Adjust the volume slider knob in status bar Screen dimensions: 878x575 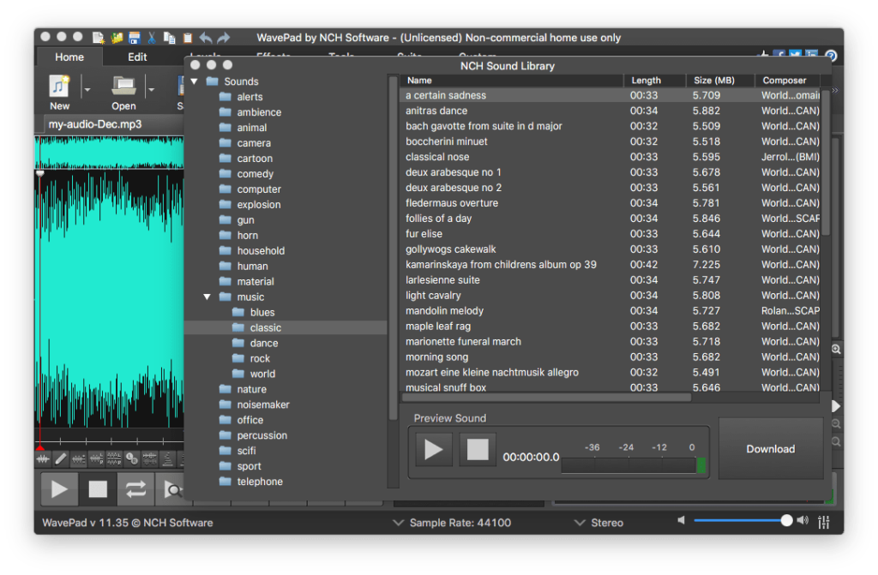pyautogui.click(x=787, y=521)
